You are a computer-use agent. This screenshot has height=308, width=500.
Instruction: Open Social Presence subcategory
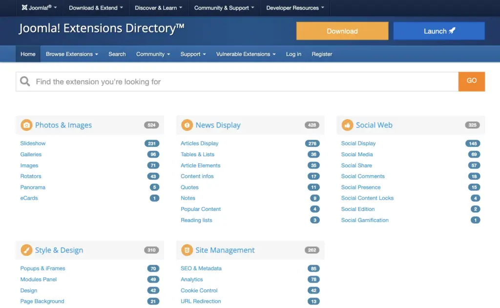(361, 187)
